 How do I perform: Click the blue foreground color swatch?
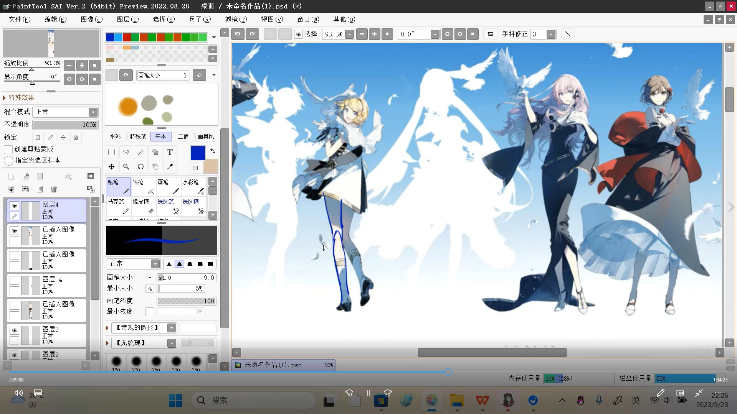(198, 153)
